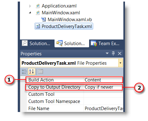Click the MainWindow.xaml file icon

pyautogui.click(x=38, y=13)
